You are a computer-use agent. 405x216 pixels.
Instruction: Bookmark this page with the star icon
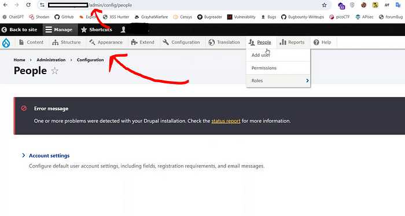(325, 5)
